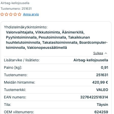Click the second rating star

point(6,14)
